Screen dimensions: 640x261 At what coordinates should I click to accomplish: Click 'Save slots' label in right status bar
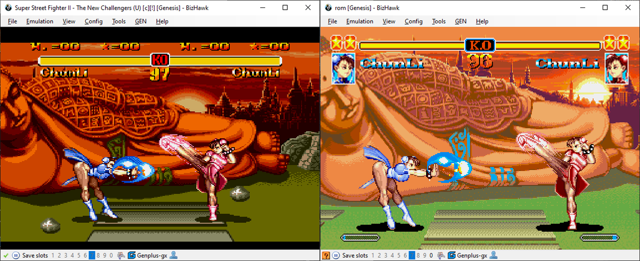click(x=355, y=256)
